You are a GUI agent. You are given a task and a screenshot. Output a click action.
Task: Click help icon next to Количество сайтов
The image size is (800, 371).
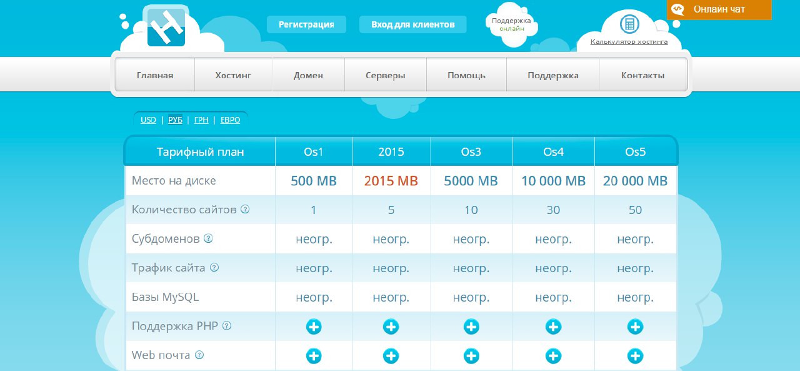(245, 210)
